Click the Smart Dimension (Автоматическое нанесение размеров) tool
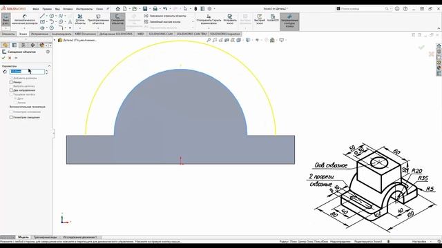 click(25, 20)
